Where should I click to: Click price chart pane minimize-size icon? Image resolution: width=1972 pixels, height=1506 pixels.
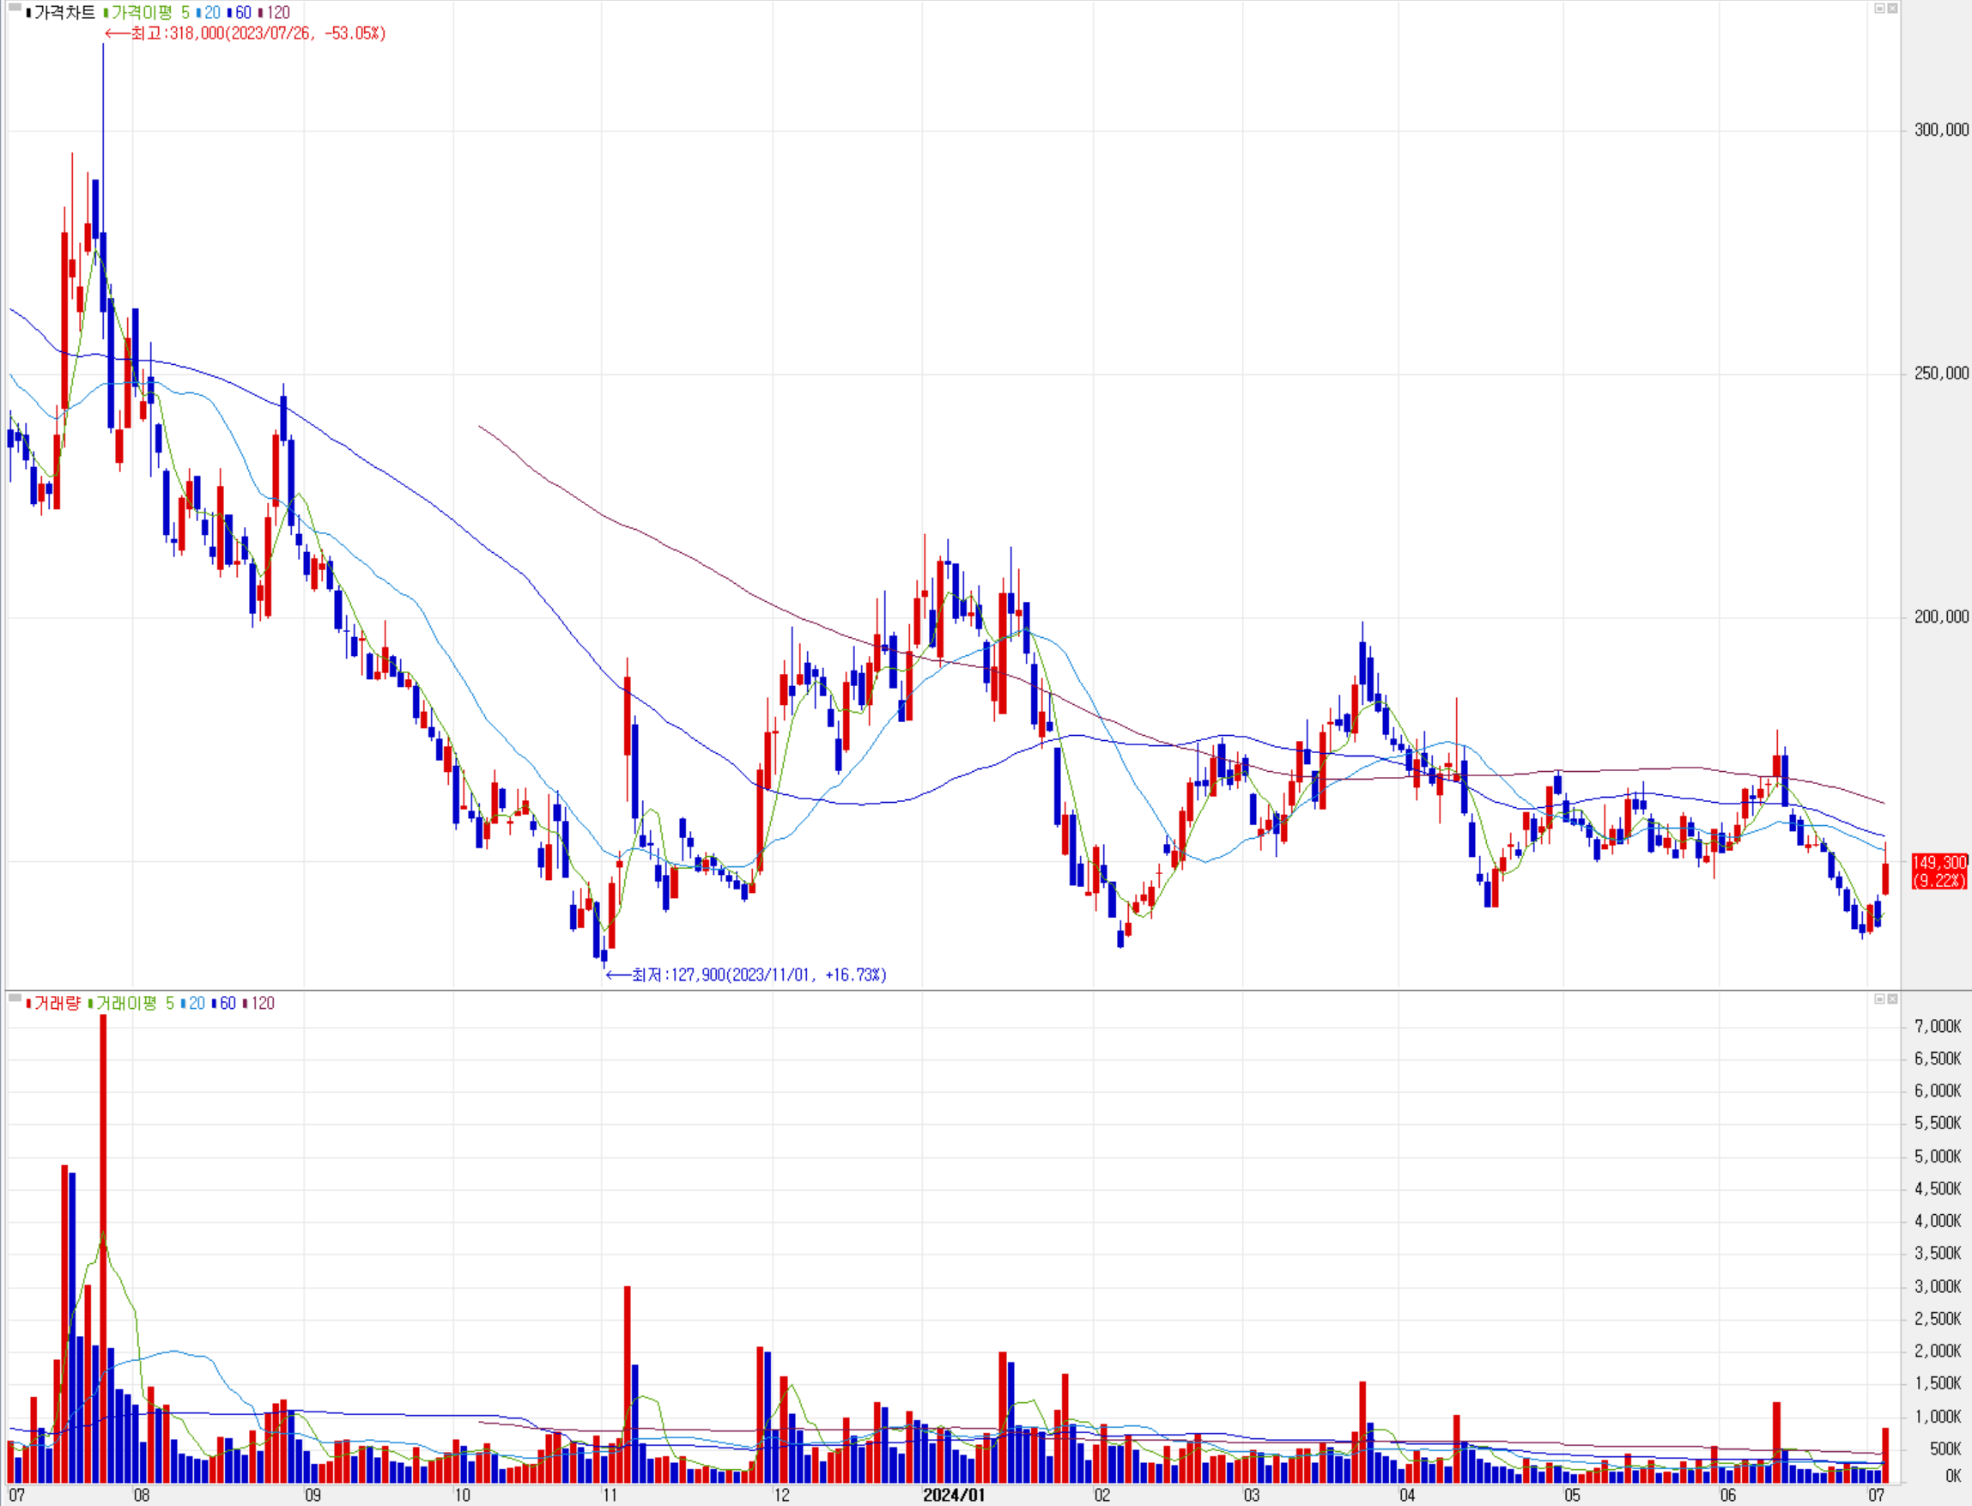click(x=1879, y=8)
